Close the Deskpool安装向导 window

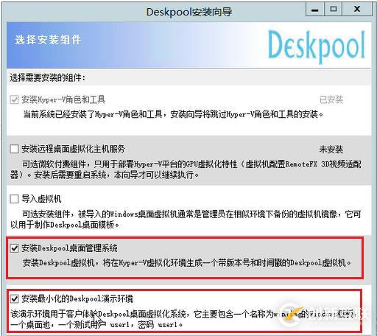pos(357,10)
